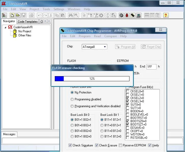Viewport: 185px width, 152px height.
Task: Open the Settings menu
Action: point(59,9)
